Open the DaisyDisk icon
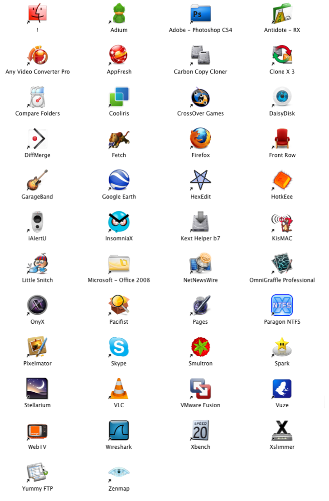 point(282,97)
